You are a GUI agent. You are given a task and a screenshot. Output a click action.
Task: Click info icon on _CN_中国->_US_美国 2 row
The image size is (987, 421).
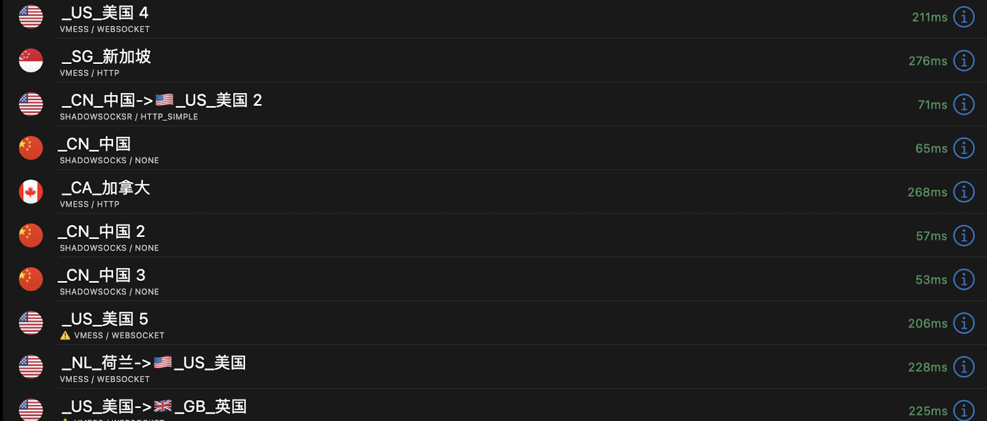click(964, 105)
